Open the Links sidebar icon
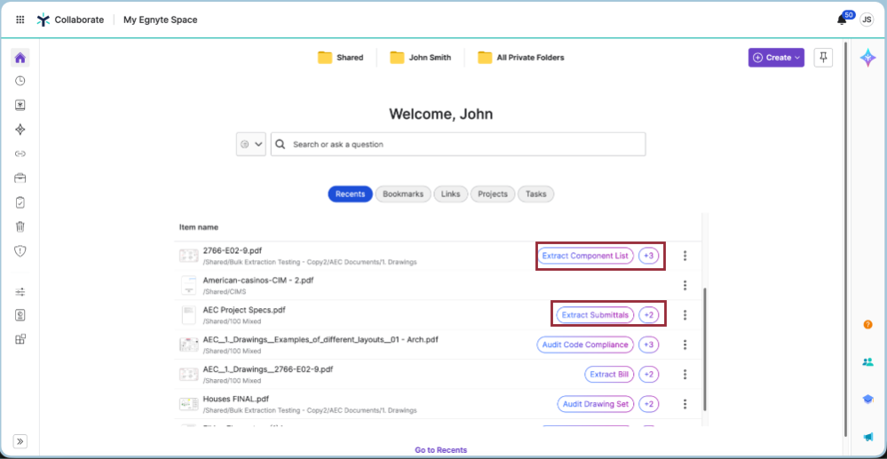 coord(20,154)
